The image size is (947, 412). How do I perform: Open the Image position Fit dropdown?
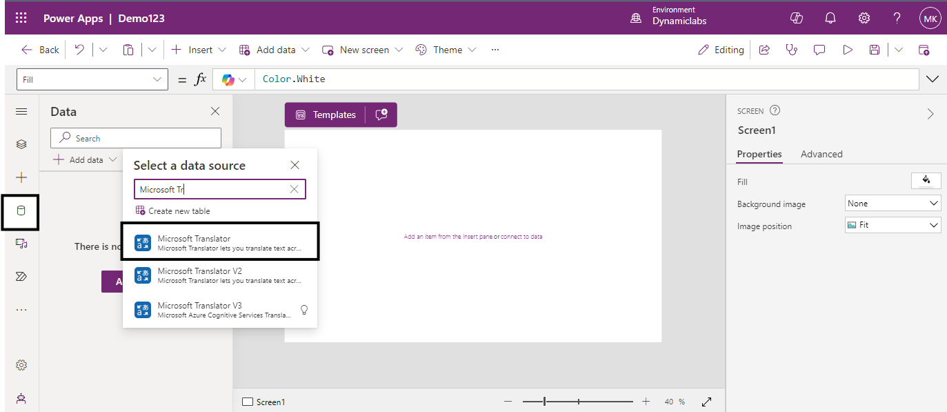(x=893, y=225)
